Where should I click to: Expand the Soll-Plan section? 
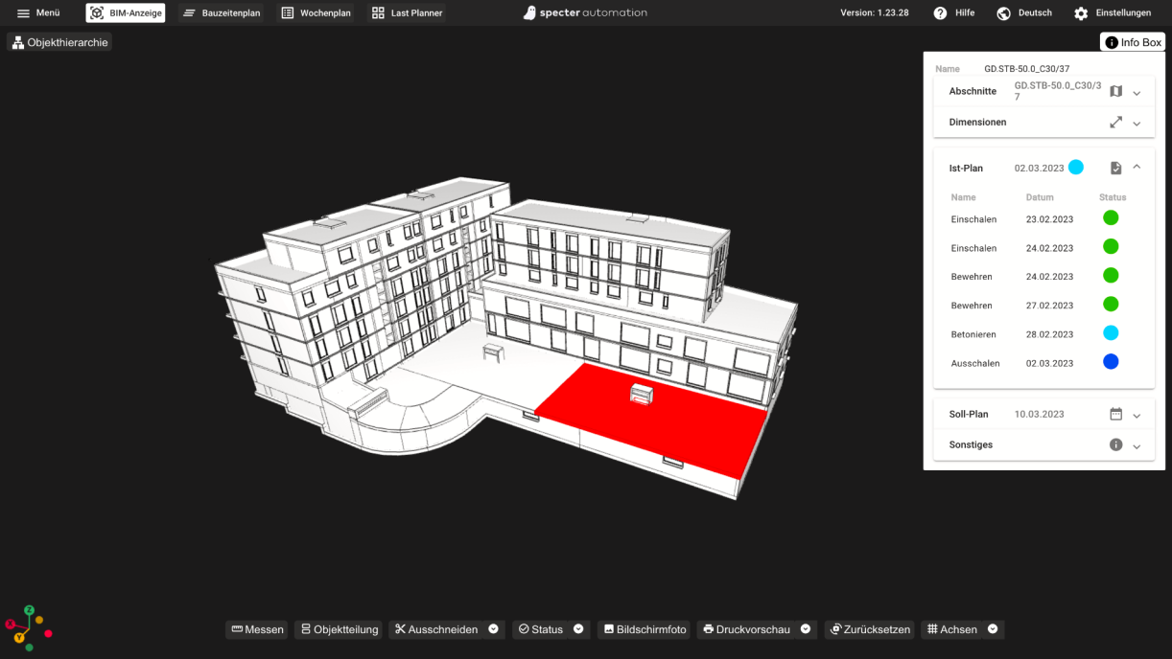click(1137, 416)
